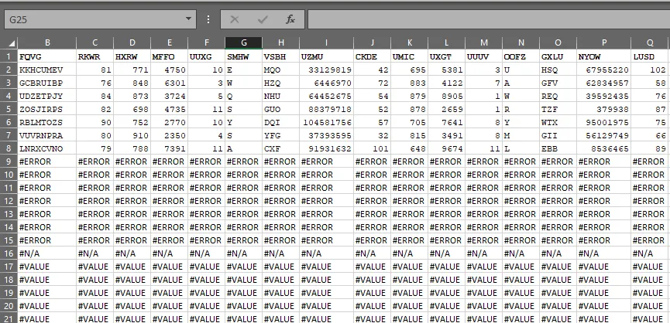The image size is (670, 323).
Task: Click the #VALUE cell in B17
Action: pyautogui.click(x=47, y=267)
